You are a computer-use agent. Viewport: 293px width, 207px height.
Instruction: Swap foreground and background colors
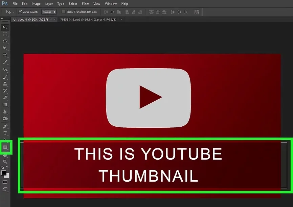(x=7, y=167)
